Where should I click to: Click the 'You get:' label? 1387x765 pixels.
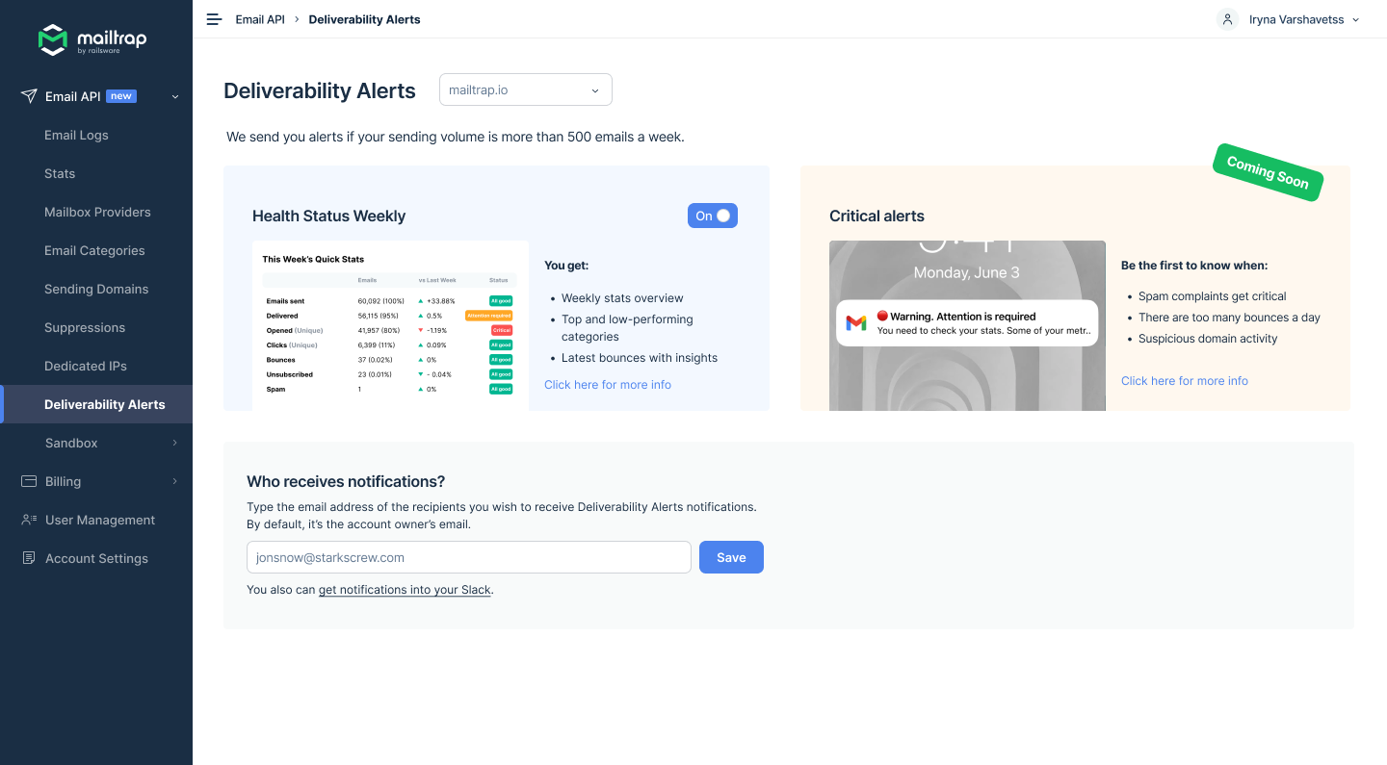point(566,266)
